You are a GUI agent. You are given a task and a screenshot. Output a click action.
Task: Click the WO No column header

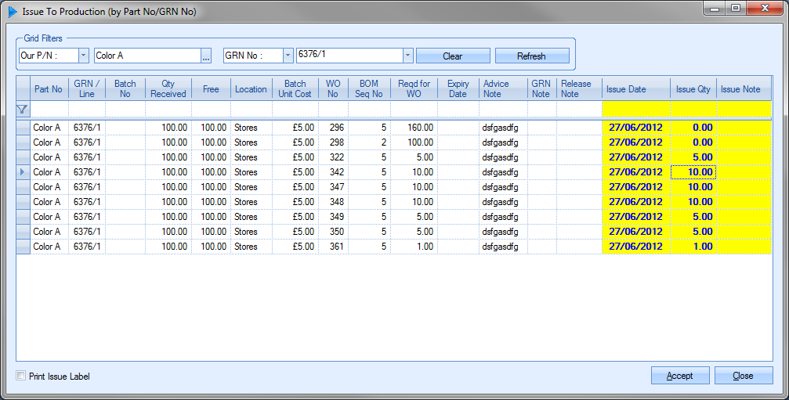point(334,89)
